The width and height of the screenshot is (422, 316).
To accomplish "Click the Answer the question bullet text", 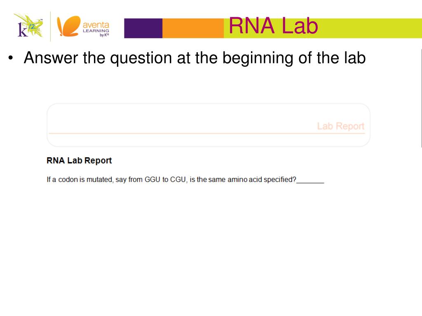I will click(195, 58).
